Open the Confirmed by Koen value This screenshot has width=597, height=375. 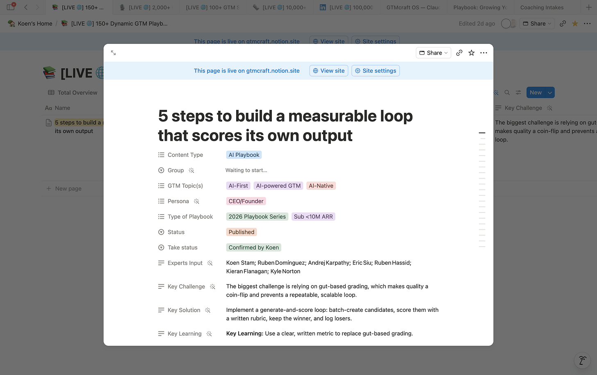[x=254, y=247]
